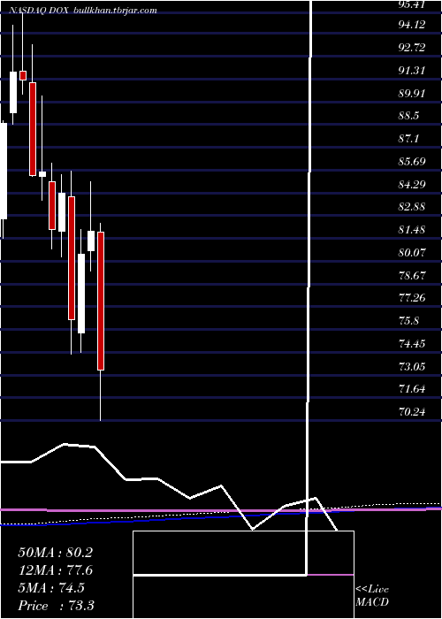Click the <<Live MACD label
Screen dimensions: 442x619
(372, 596)
